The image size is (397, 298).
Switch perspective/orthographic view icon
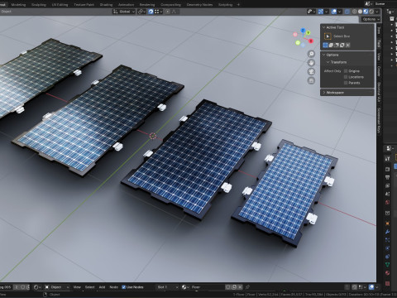click(x=311, y=80)
